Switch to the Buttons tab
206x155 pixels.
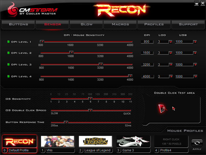pos(18,25)
